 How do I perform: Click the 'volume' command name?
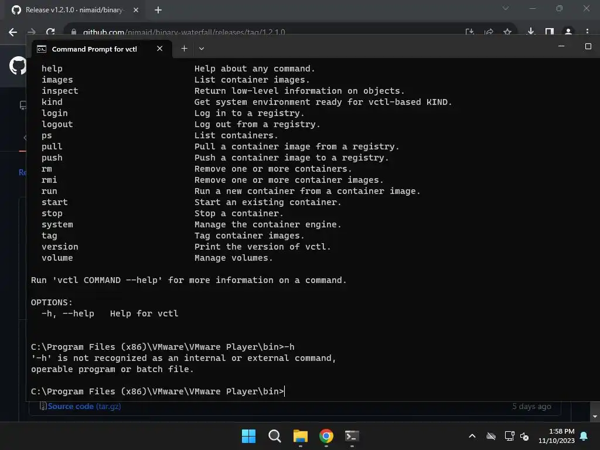coord(57,258)
